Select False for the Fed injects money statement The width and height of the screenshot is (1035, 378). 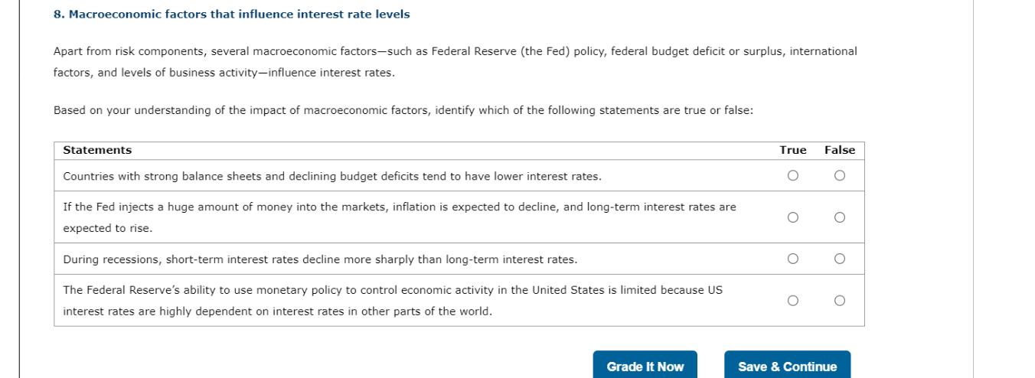click(840, 217)
